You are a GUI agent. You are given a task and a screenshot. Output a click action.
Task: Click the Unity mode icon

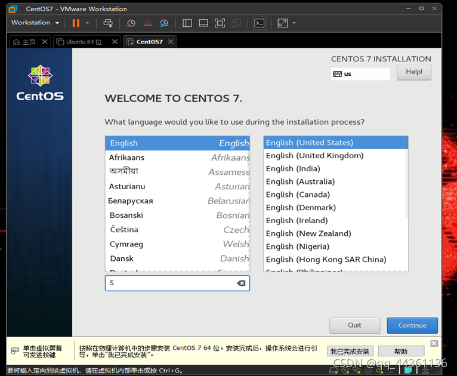[x=236, y=23]
